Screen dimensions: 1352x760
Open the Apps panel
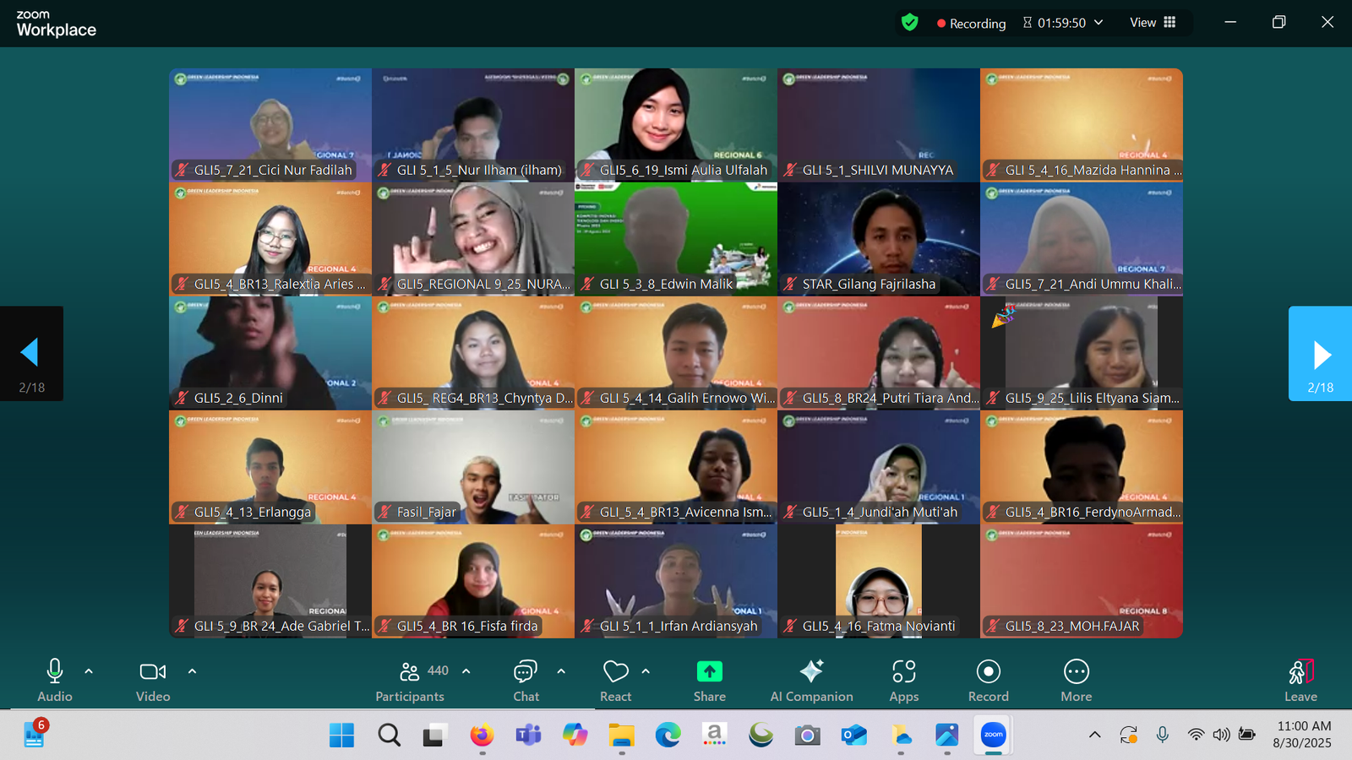pos(903,681)
